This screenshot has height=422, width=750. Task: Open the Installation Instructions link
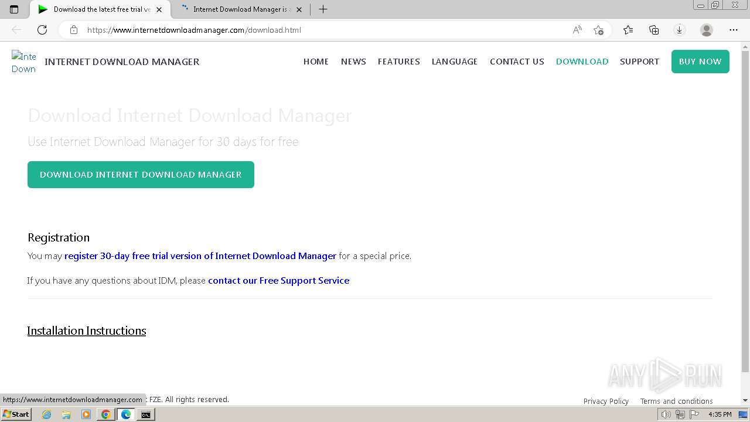point(87,331)
